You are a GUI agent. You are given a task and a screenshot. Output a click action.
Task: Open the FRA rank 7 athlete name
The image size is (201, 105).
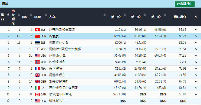pos(56,69)
